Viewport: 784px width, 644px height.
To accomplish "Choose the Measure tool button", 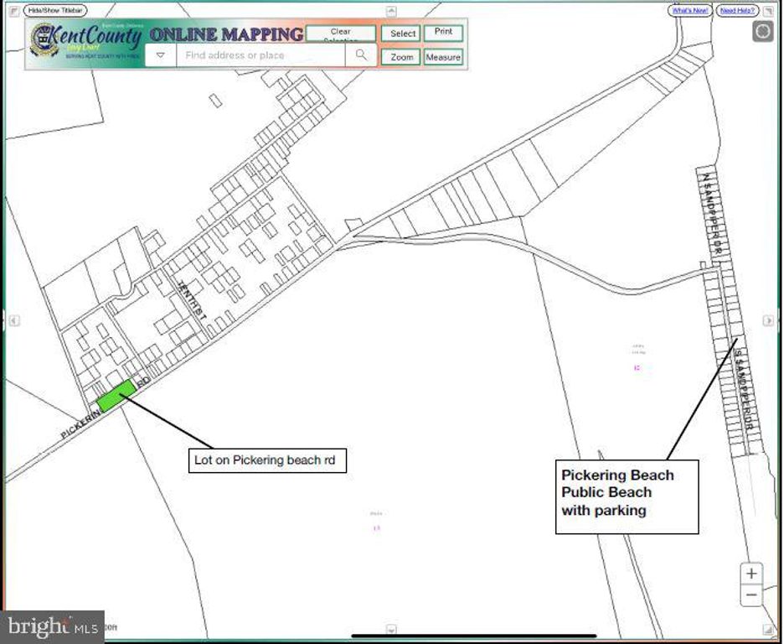I will [442, 57].
